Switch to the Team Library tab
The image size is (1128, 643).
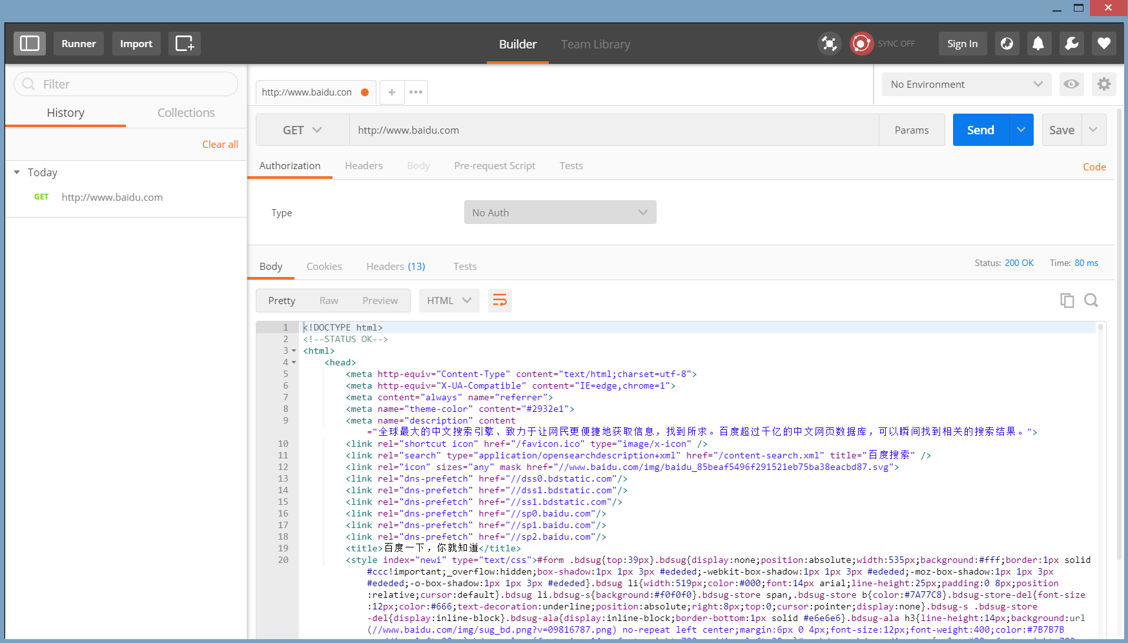[x=595, y=44]
